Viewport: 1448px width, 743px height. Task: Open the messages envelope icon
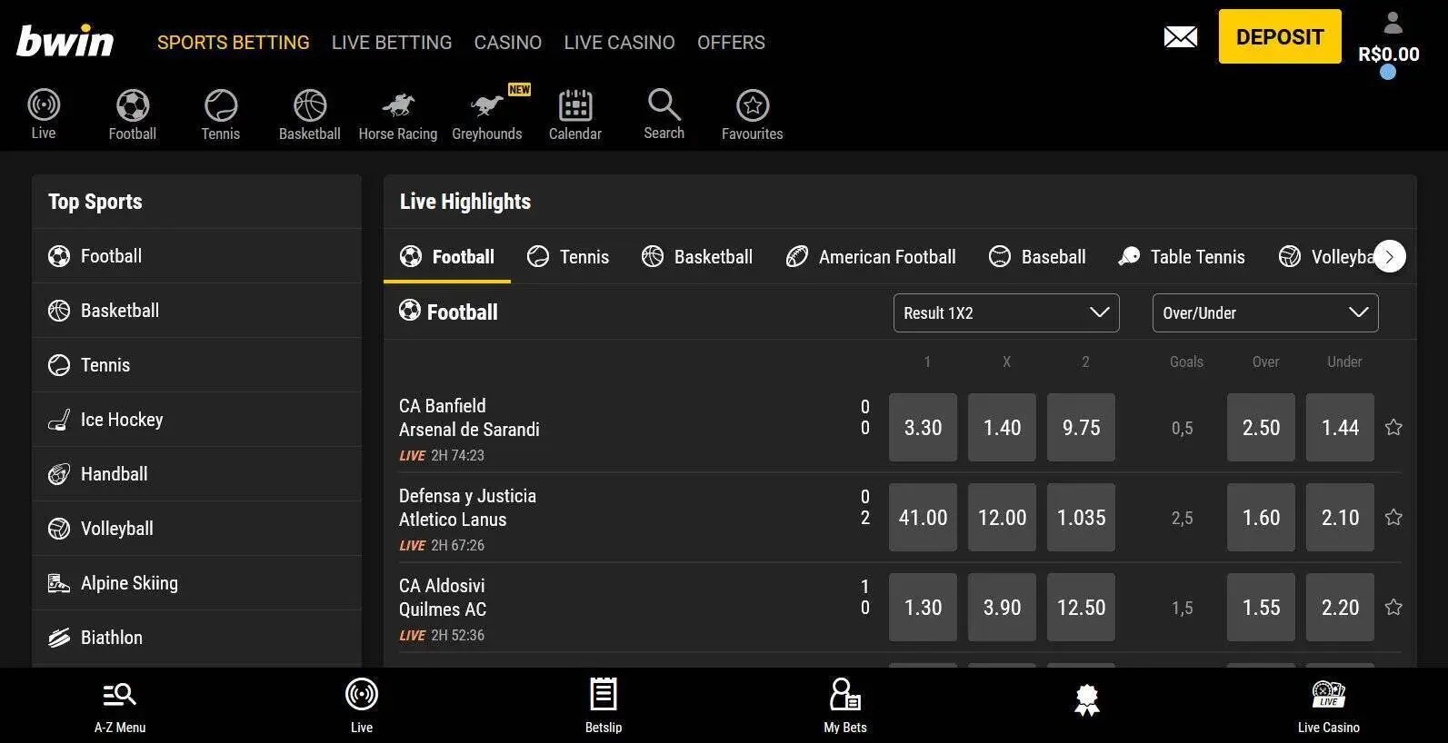(1180, 37)
